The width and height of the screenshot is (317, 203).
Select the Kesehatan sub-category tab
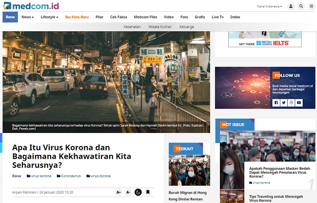[132, 27]
